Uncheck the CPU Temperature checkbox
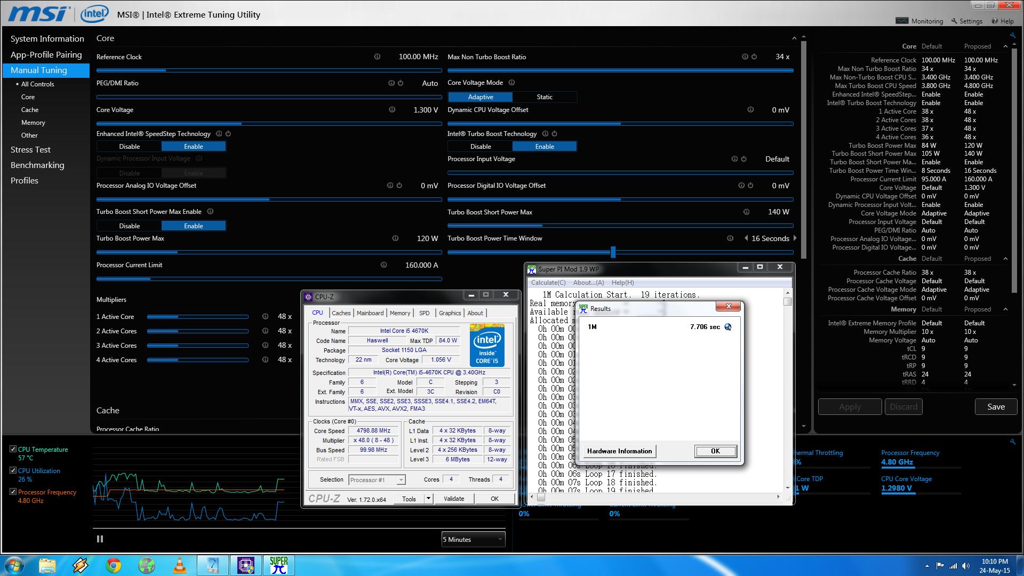Viewport: 1024px width, 576px height. click(13, 449)
